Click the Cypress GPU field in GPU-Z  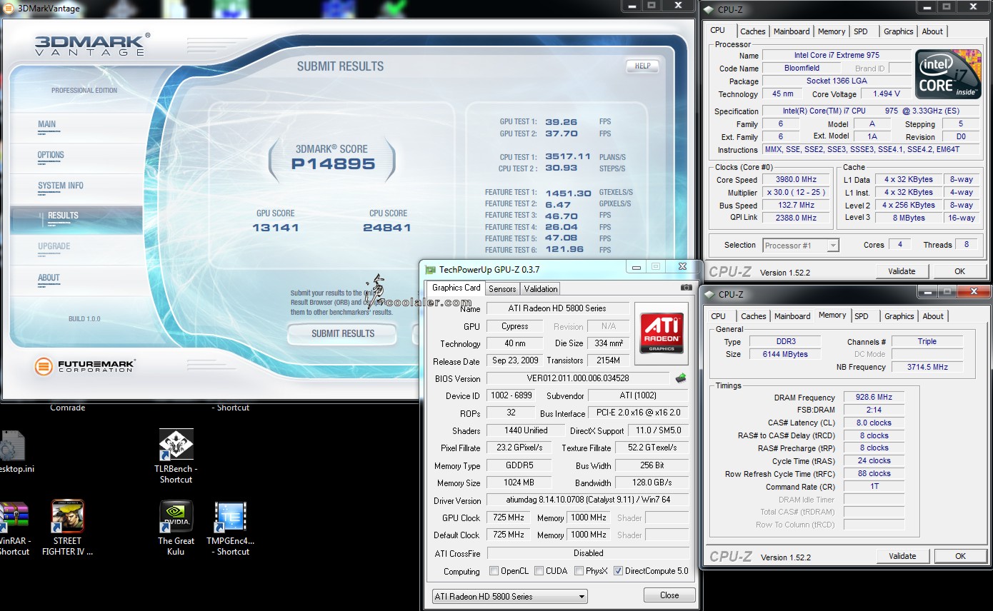[515, 326]
